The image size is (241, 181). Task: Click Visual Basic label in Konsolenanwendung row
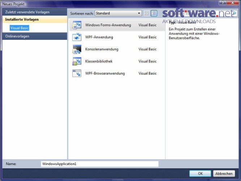(147, 49)
